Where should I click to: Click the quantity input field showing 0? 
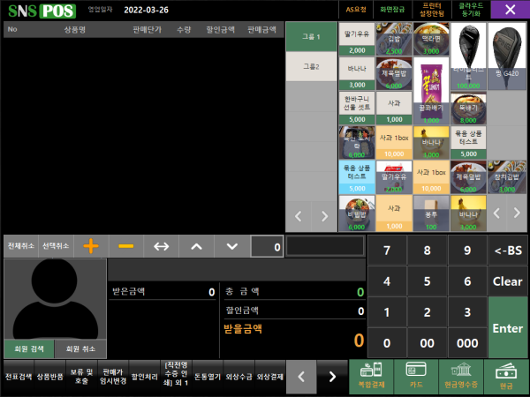[x=266, y=247]
